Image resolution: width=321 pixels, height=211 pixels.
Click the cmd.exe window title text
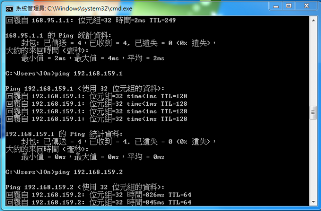(x=74, y=9)
